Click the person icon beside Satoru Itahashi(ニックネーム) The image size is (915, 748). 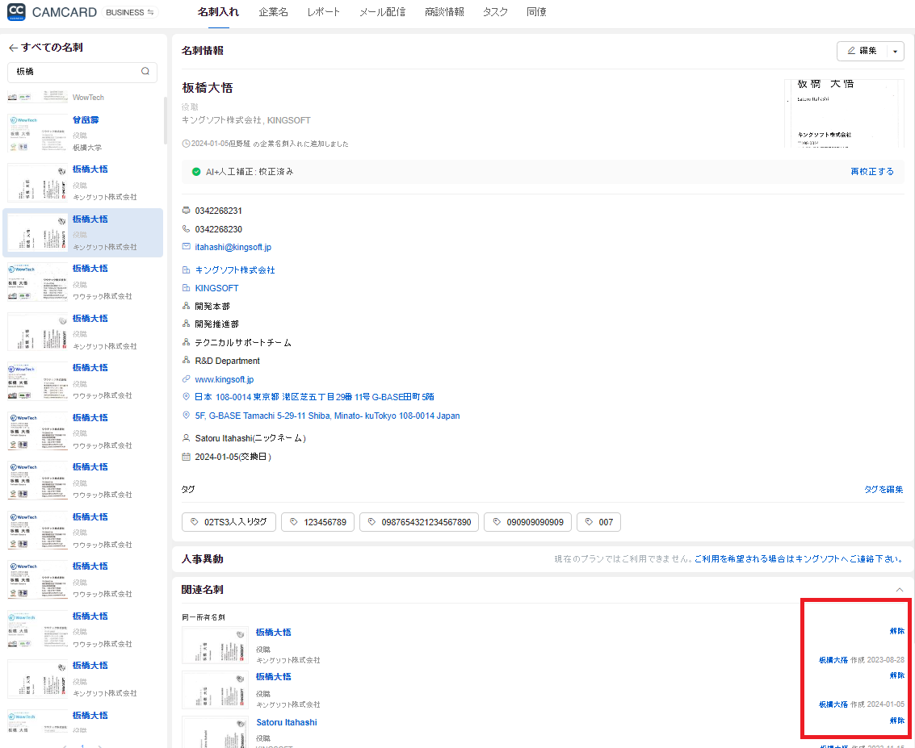(187, 438)
